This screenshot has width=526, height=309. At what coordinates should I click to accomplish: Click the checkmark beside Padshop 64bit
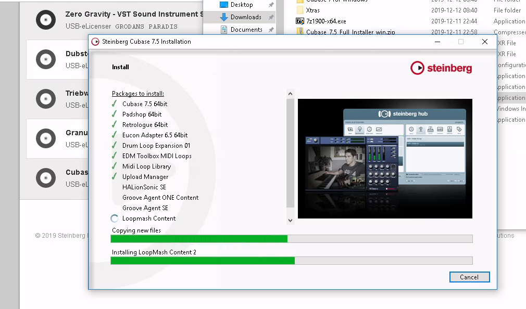115,114
